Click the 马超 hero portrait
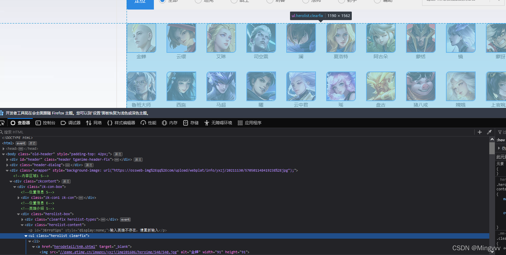This screenshot has height=255, width=506. tap(221, 86)
